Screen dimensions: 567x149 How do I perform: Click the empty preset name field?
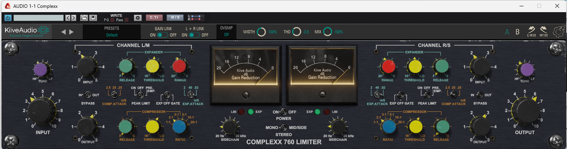[38, 18]
